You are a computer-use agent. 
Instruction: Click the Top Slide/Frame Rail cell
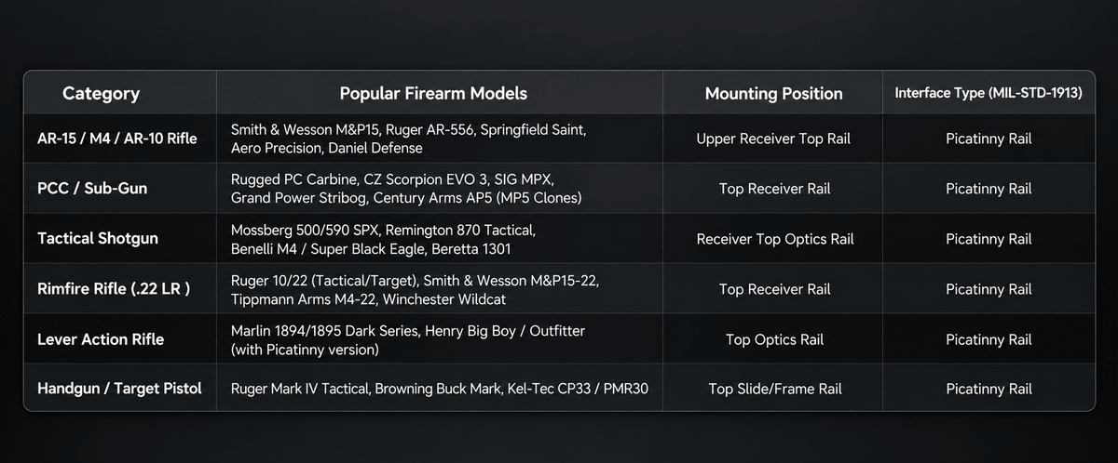773,389
